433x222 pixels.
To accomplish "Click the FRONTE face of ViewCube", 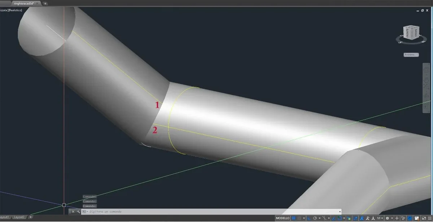I will (408, 35).
